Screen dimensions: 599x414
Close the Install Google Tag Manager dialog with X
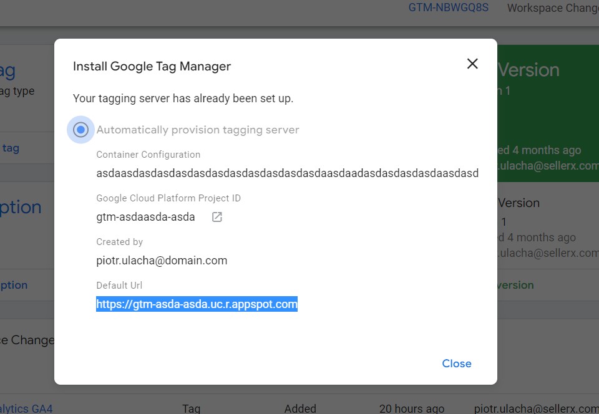tap(472, 64)
